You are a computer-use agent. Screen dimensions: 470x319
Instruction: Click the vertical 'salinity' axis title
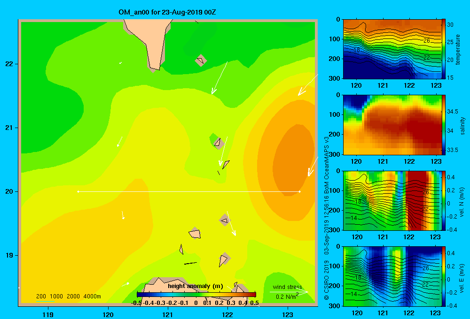[462, 126]
